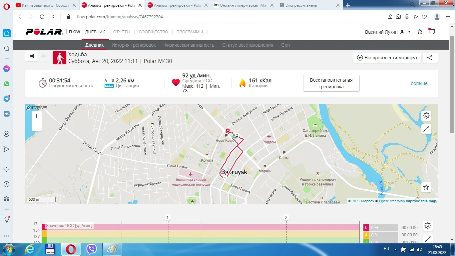Open the history clock in Opera sidebar
This screenshot has width=455, height=256.
point(6,184)
